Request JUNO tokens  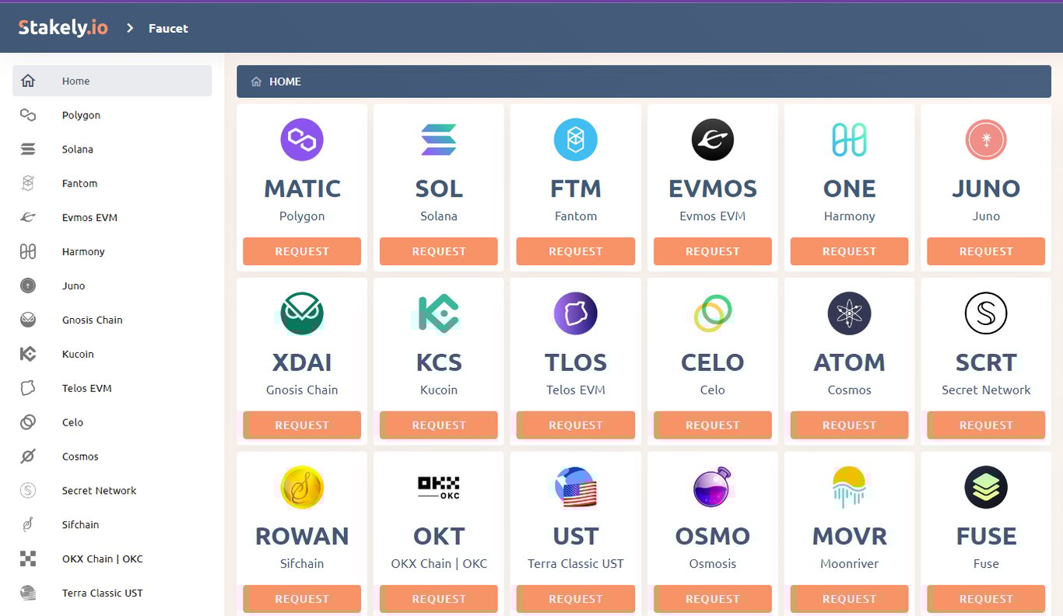986,251
